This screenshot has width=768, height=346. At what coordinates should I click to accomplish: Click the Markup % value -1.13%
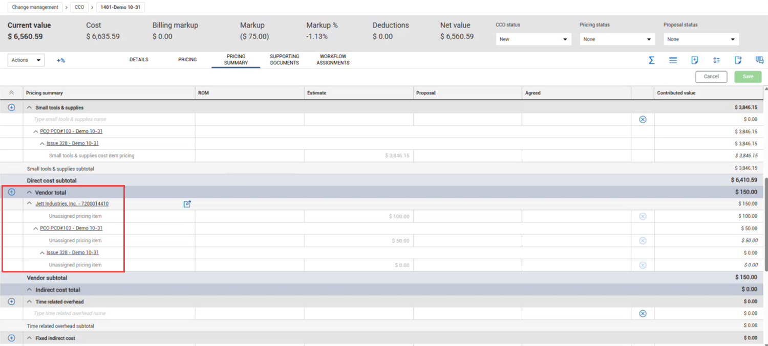pos(317,37)
